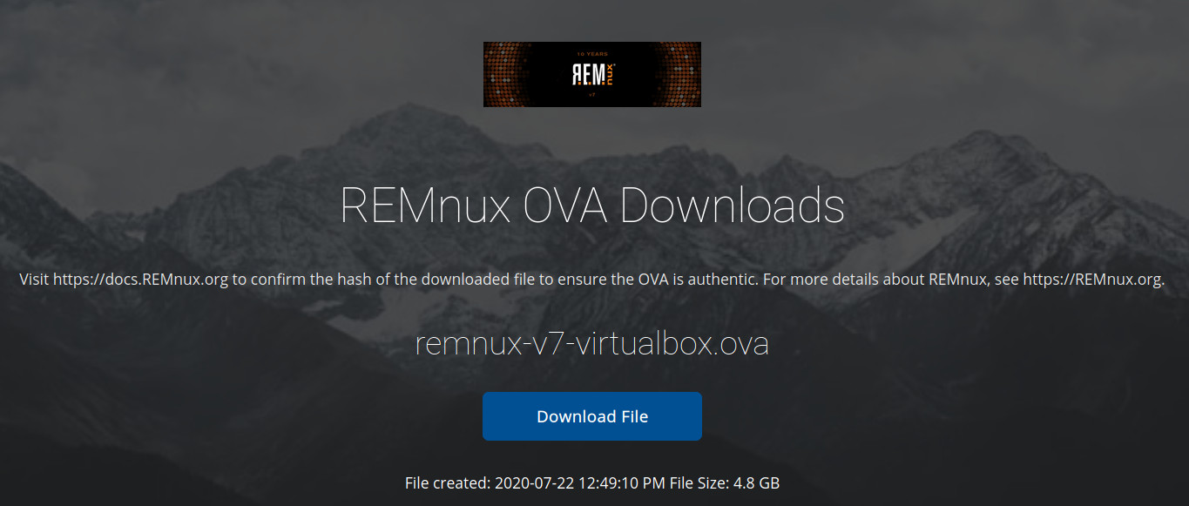The width and height of the screenshot is (1189, 506).
Task: Click the left orange dot pattern of banner
Action: point(505,74)
